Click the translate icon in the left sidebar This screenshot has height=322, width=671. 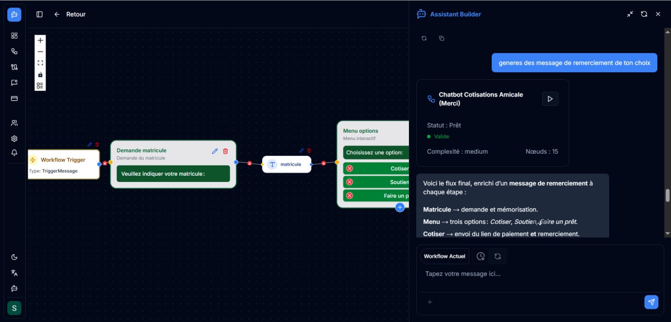(14, 273)
